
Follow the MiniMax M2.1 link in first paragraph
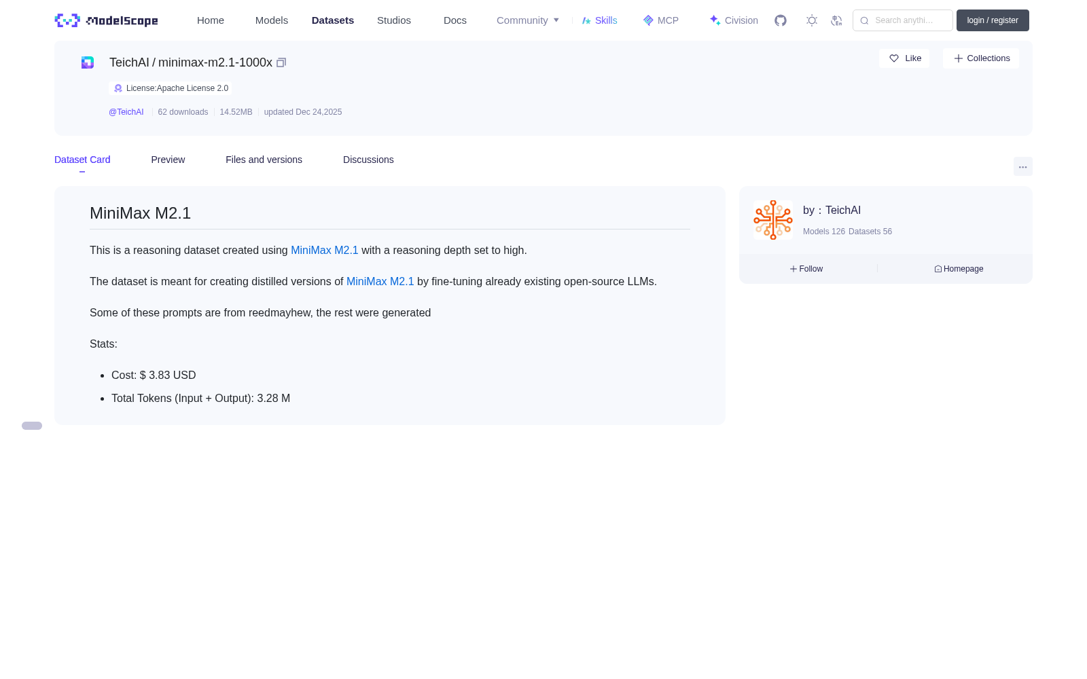pyautogui.click(x=325, y=251)
